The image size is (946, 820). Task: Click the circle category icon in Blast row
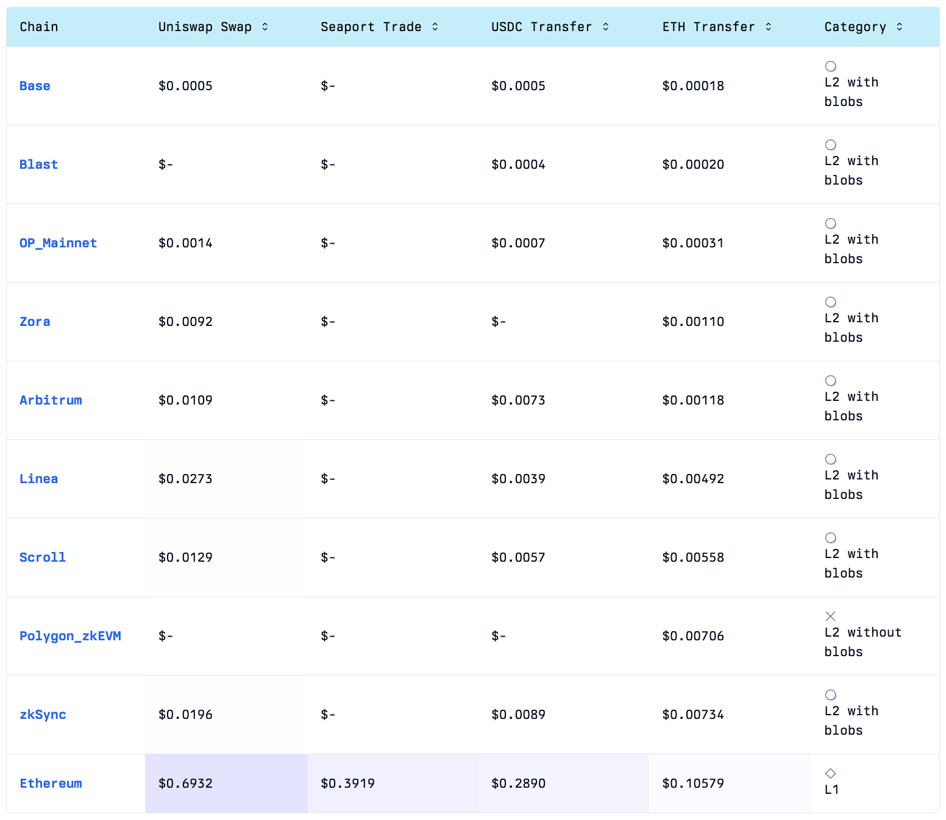click(x=830, y=145)
